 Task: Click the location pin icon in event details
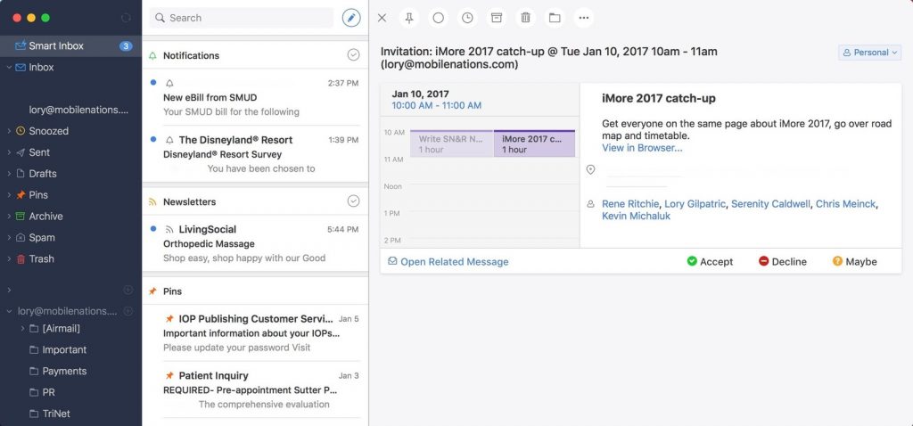[590, 169]
